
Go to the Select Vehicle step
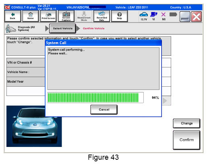[x=63, y=29]
